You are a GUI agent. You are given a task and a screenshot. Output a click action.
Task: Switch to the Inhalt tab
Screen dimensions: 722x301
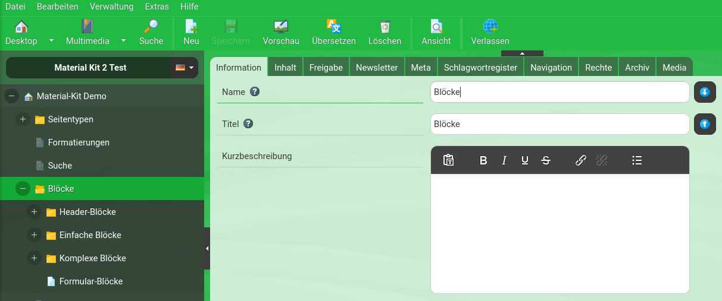pyautogui.click(x=285, y=68)
